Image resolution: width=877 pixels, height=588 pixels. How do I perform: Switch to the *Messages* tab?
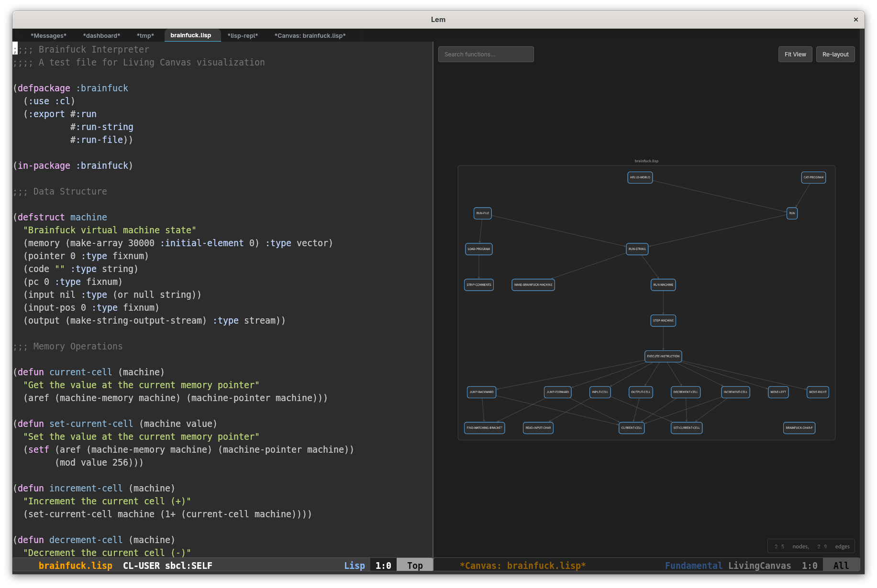pyautogui.click(x=48, y=35)
